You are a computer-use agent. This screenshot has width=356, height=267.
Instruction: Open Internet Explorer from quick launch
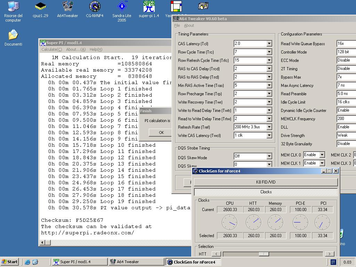tap(27, 262)
